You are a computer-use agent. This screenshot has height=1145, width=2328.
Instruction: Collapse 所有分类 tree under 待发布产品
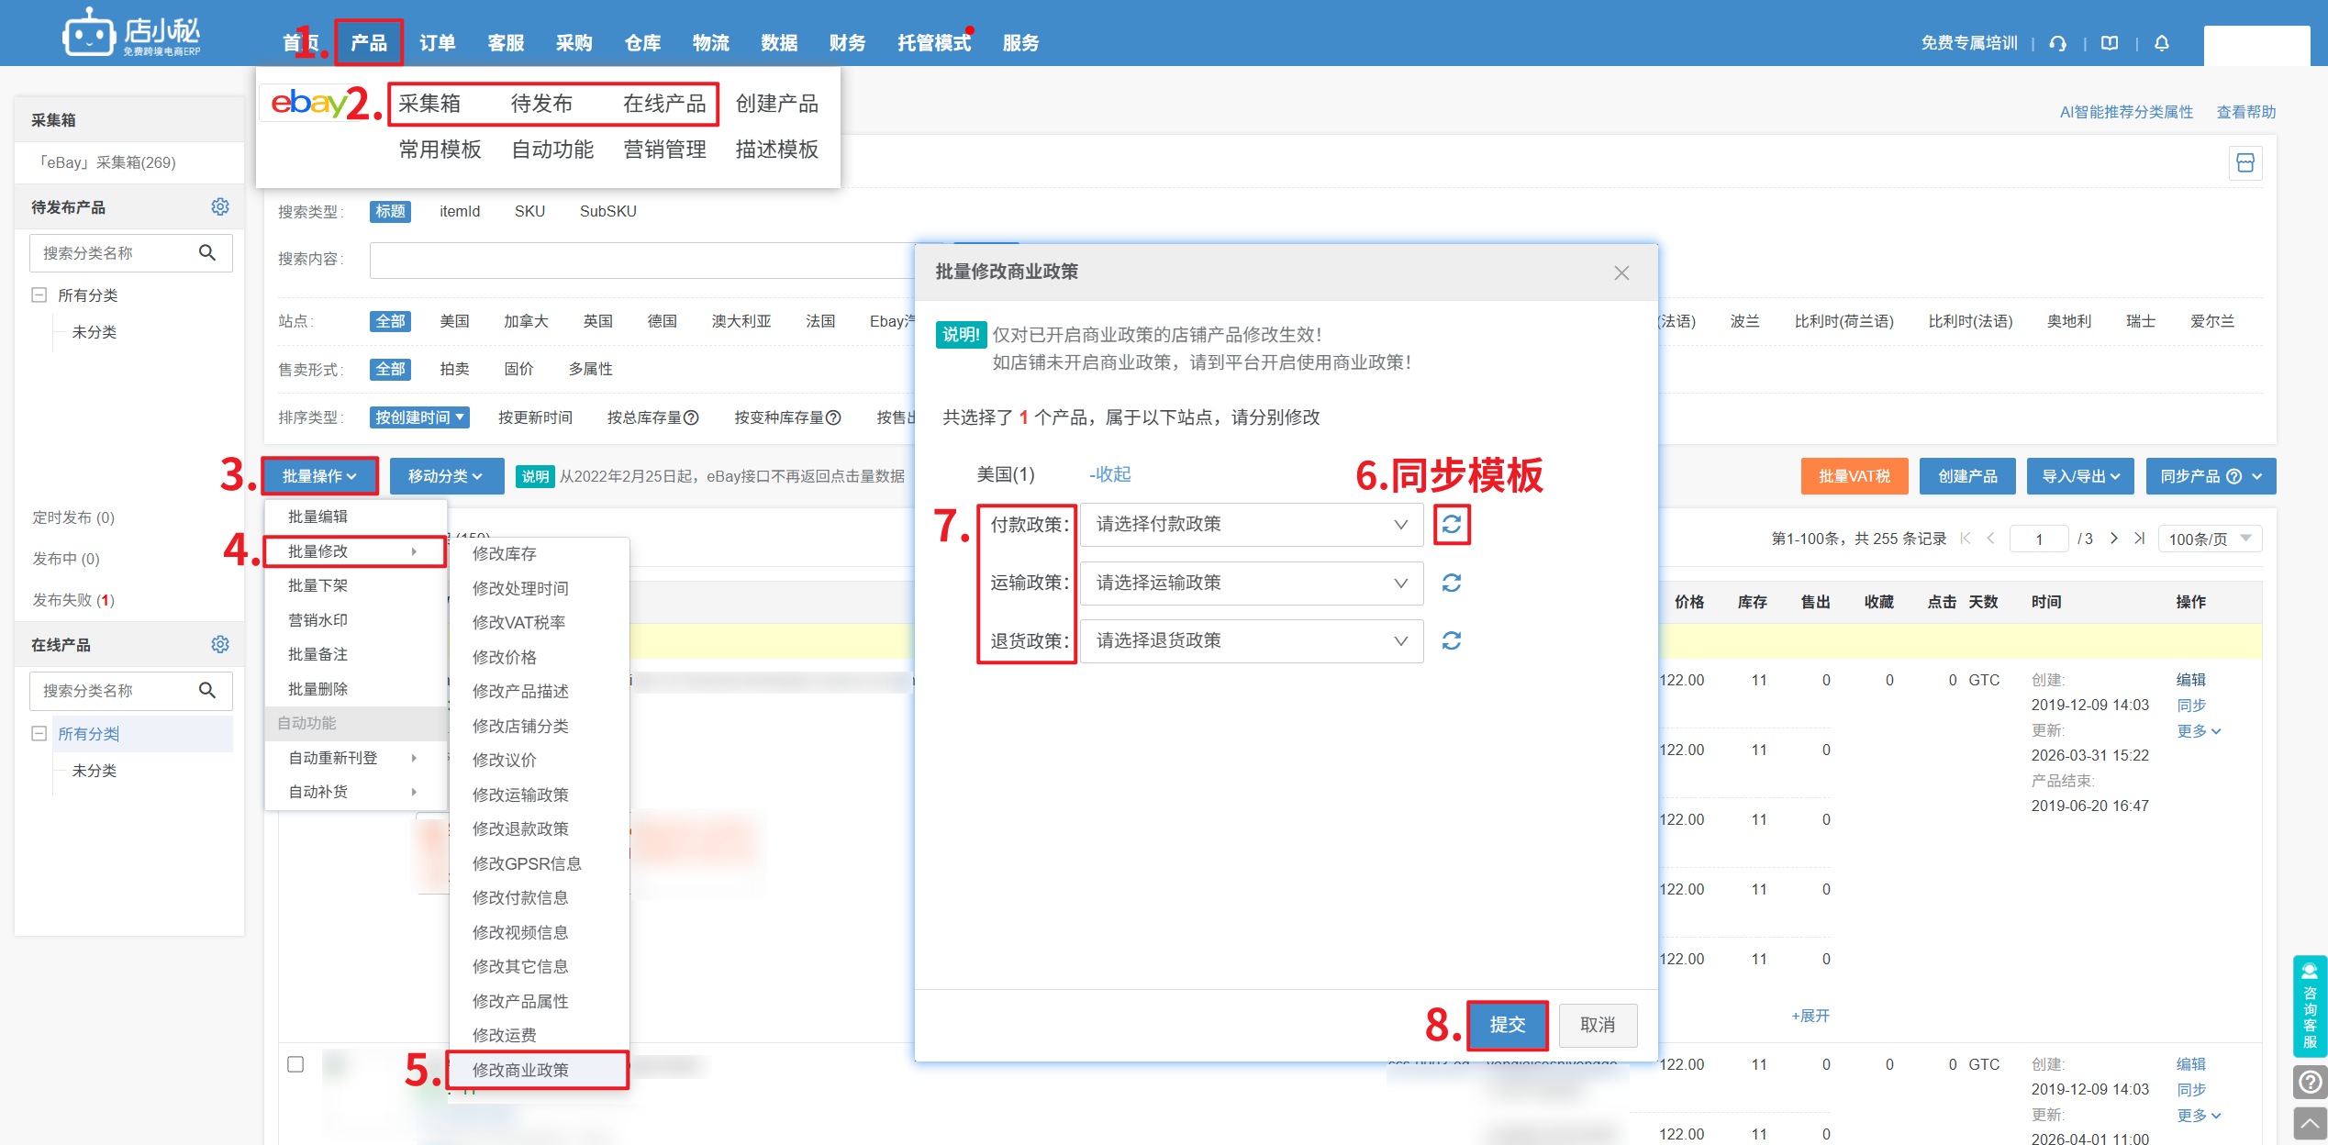[x=39, y=295]
